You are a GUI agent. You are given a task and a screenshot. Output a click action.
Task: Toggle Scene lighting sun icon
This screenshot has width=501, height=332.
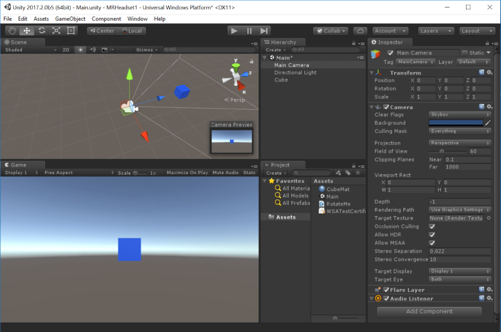pyautogui.click(x=80, y=49)
